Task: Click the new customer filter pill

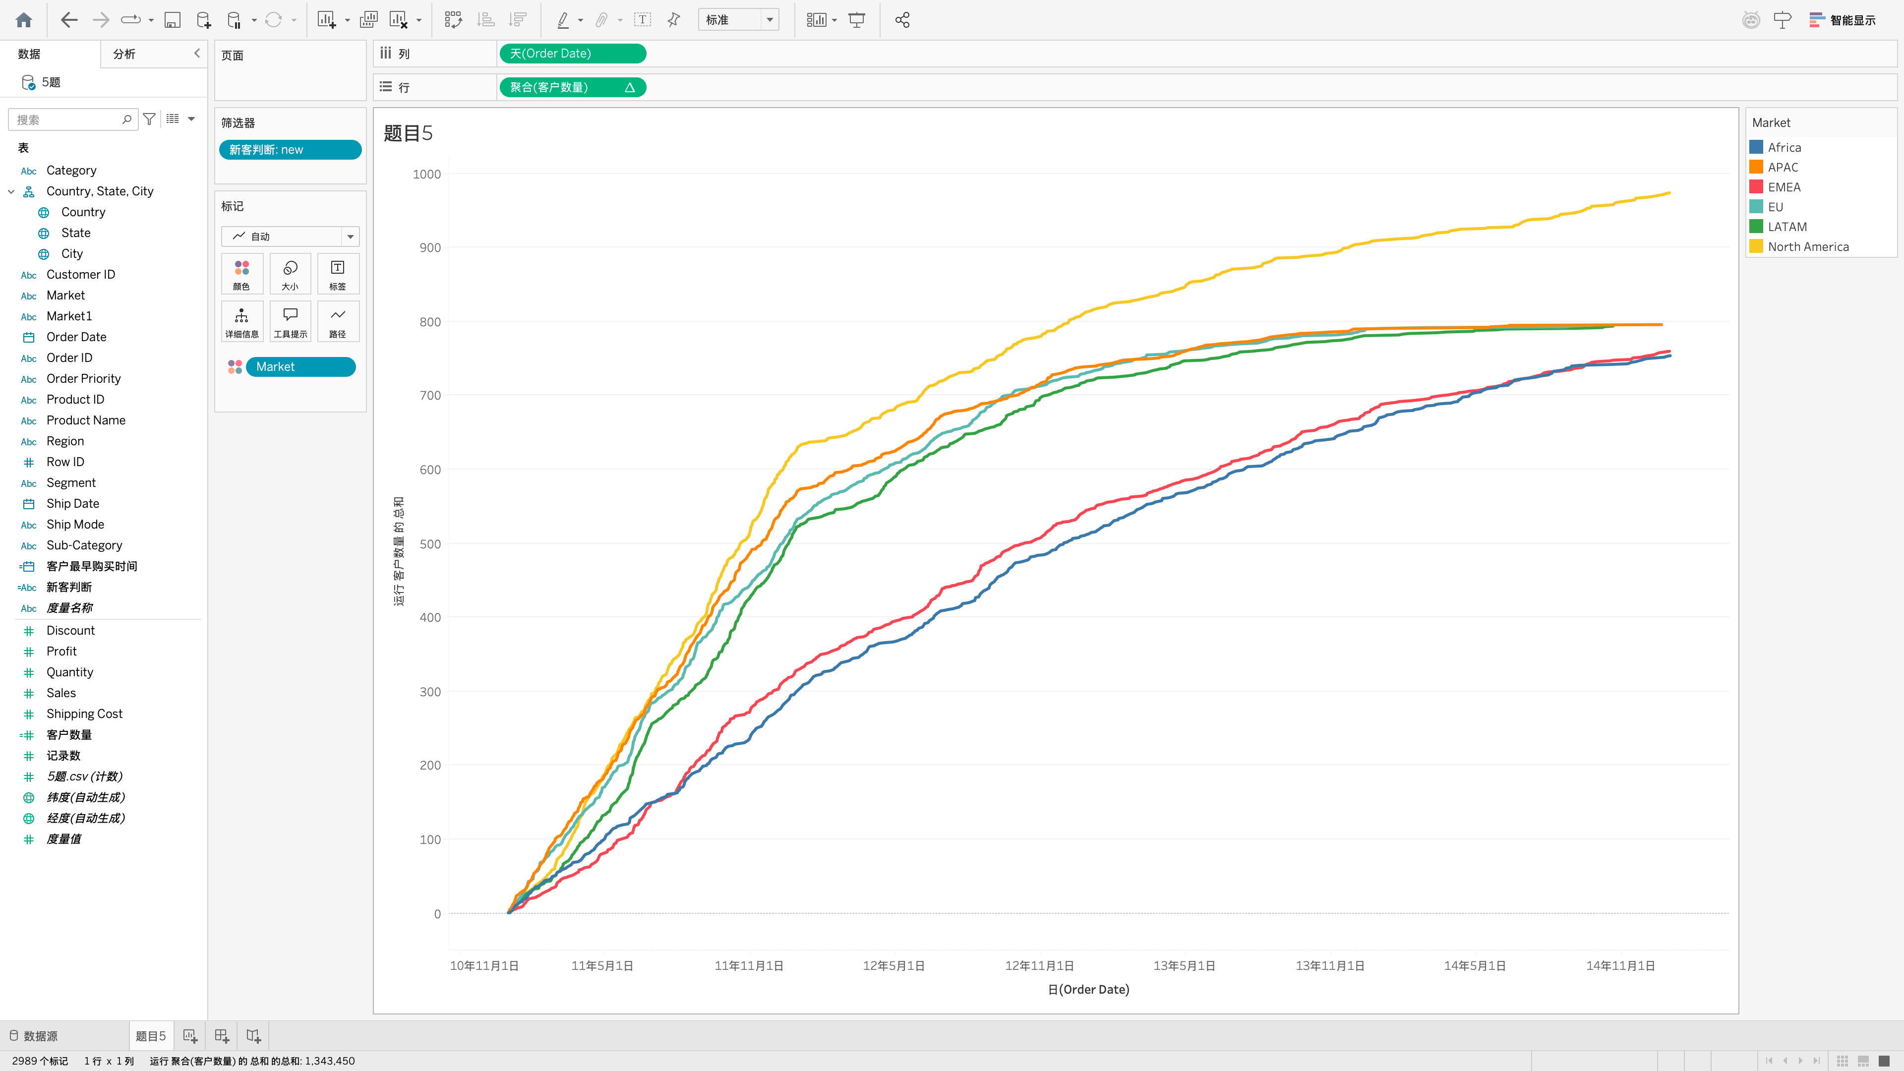Action: [291, 149]
